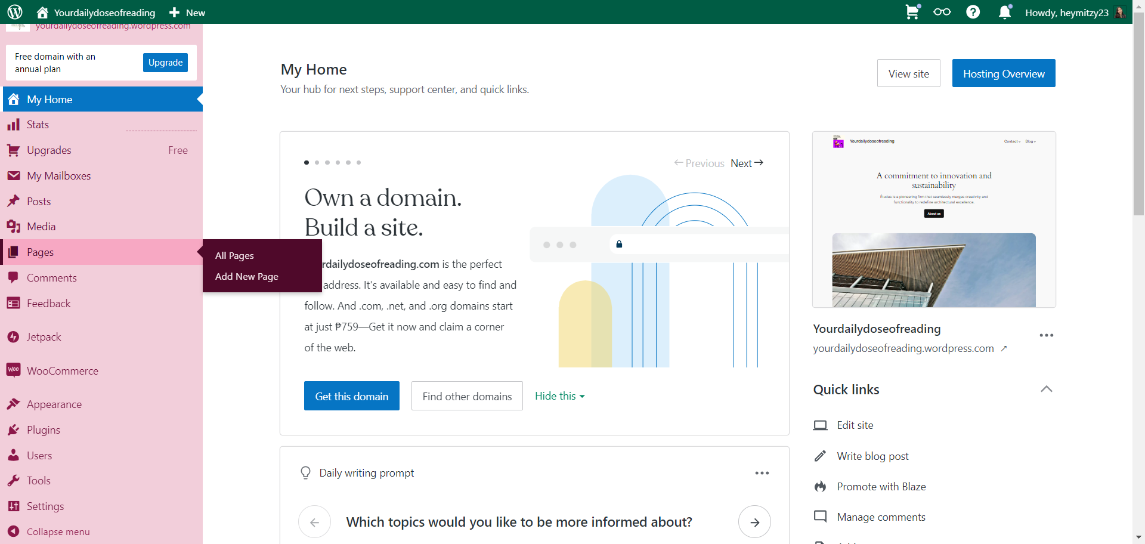This screenshot has height=544, width=1145.
Task: Click the WordPress logo icon
Action: 15,12
